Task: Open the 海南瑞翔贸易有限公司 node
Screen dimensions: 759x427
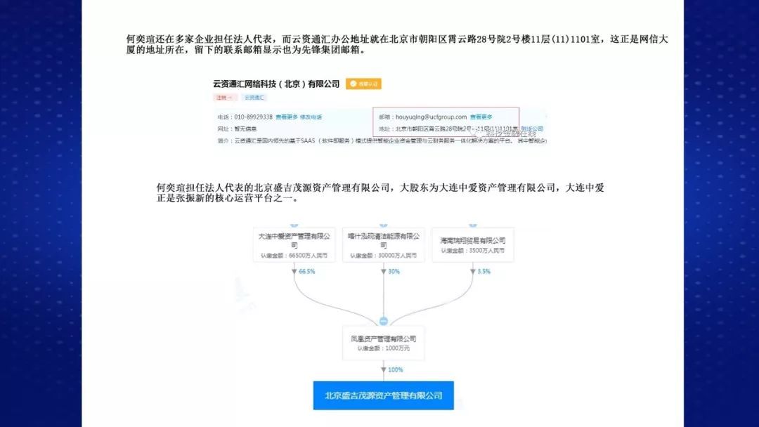Action: click(473, 244)
